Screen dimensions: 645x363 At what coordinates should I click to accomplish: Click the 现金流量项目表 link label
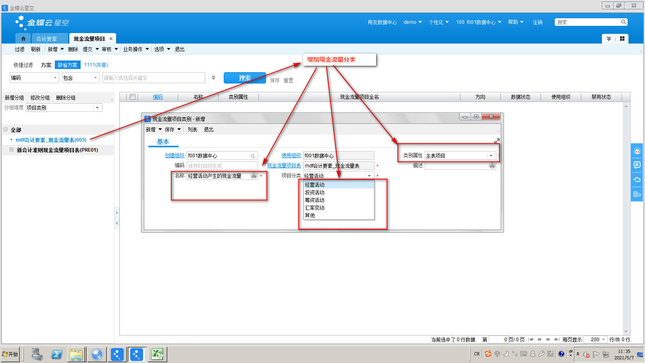[x=284, y=166]
